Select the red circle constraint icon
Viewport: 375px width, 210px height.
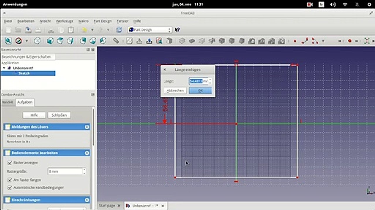click(x=350, y=41)
